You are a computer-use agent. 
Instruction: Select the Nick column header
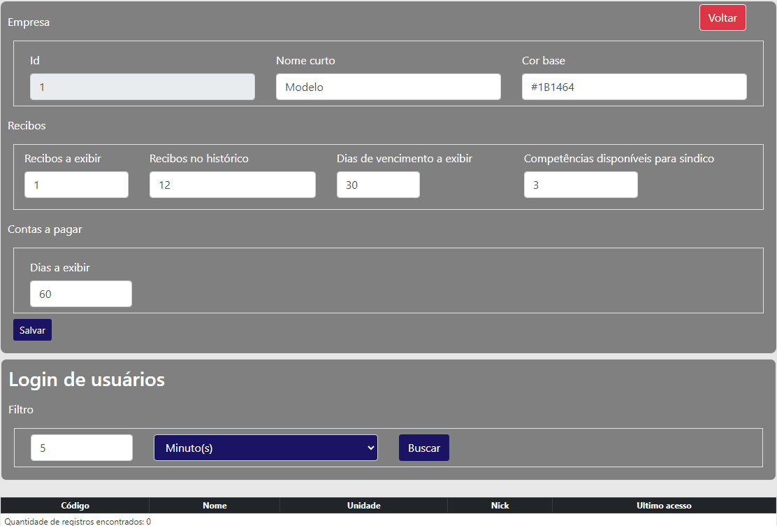coord(500,505)
